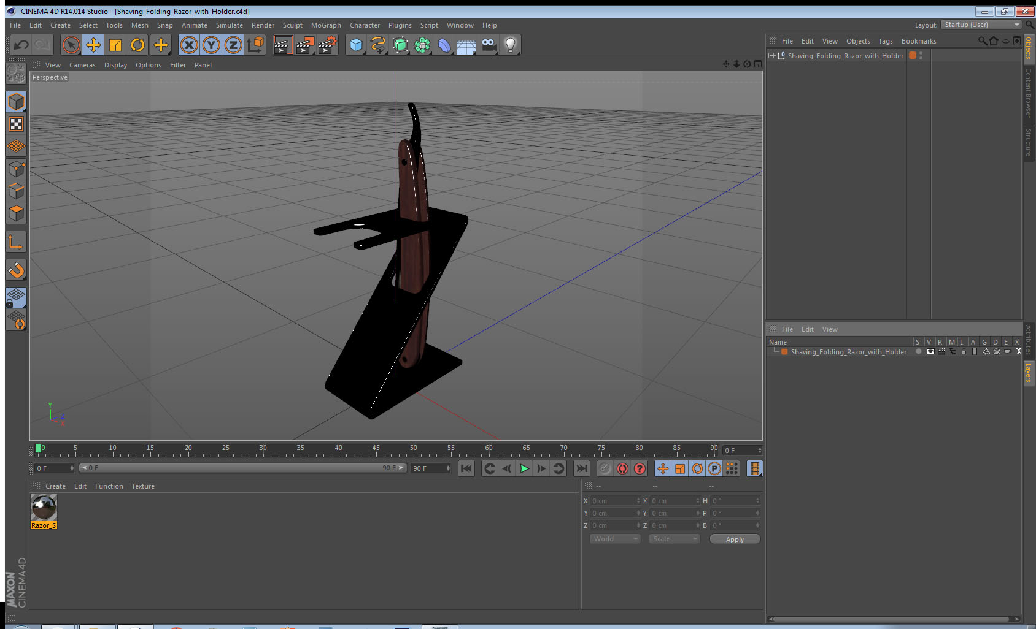
Task: Open Render Settings icon
Action: coord(328,45)
